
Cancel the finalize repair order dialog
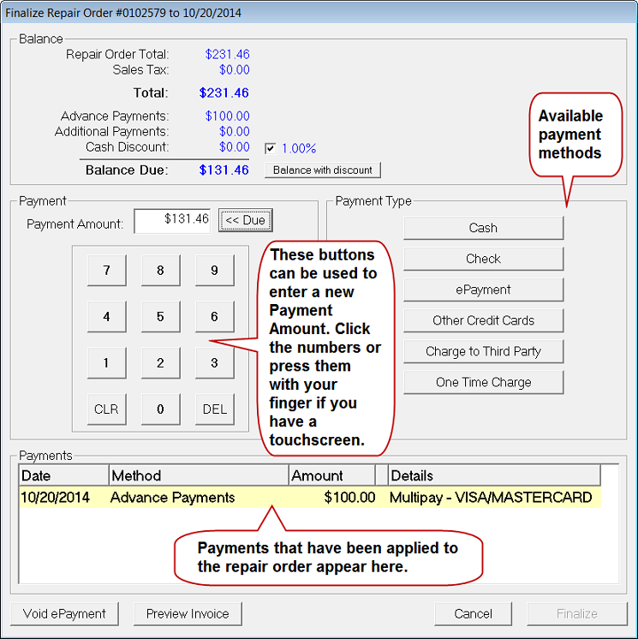pos(474,613)
